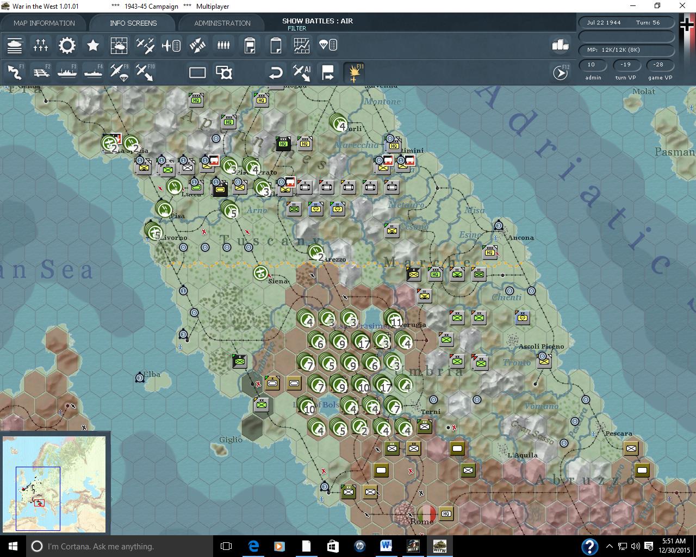Open the Weather screen icon
This screenshot has height=557, width=696.
(119, 45)
